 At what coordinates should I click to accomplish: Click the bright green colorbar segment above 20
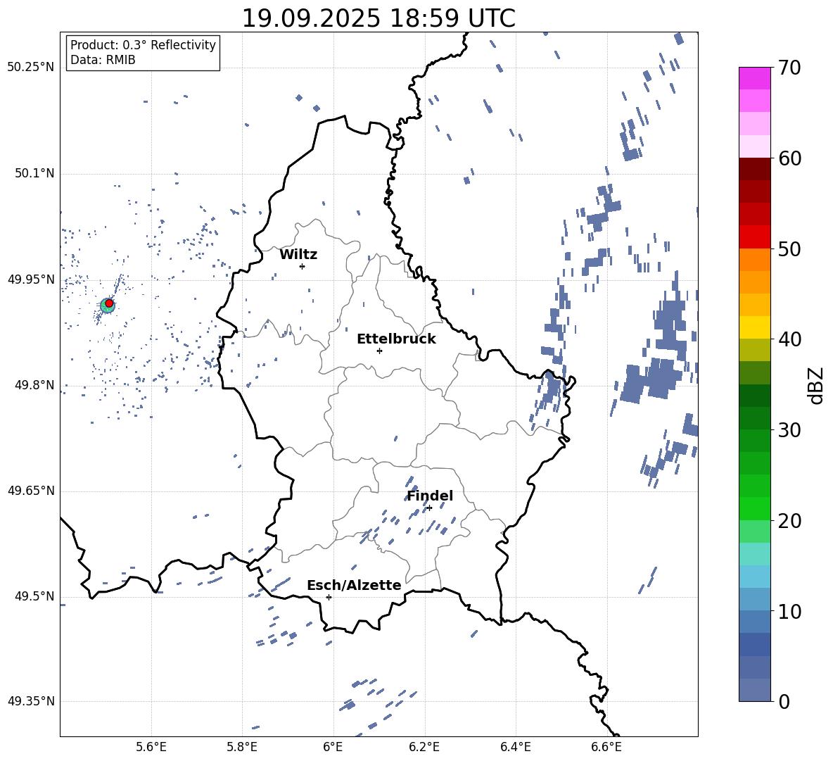coord(754,508)
